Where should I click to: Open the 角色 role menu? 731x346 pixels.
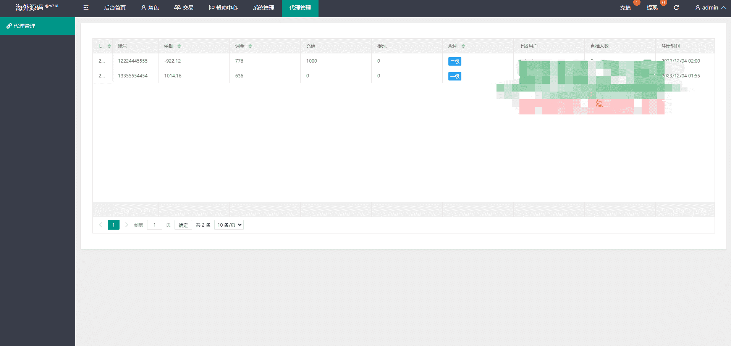pyautogui.click(x=150, y=8)
